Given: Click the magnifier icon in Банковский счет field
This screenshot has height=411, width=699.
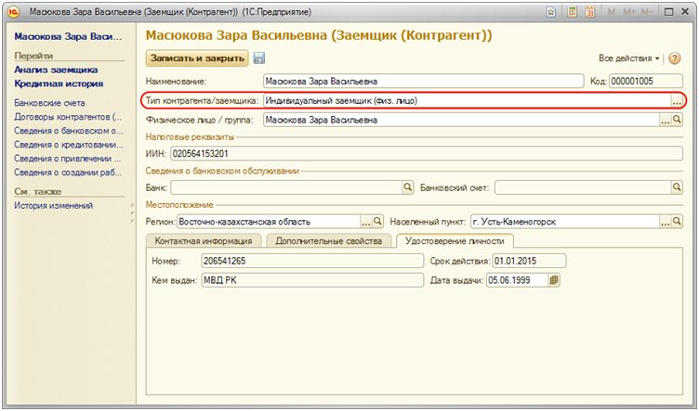Looking at the screenshot, I should (x=677, y=187).
